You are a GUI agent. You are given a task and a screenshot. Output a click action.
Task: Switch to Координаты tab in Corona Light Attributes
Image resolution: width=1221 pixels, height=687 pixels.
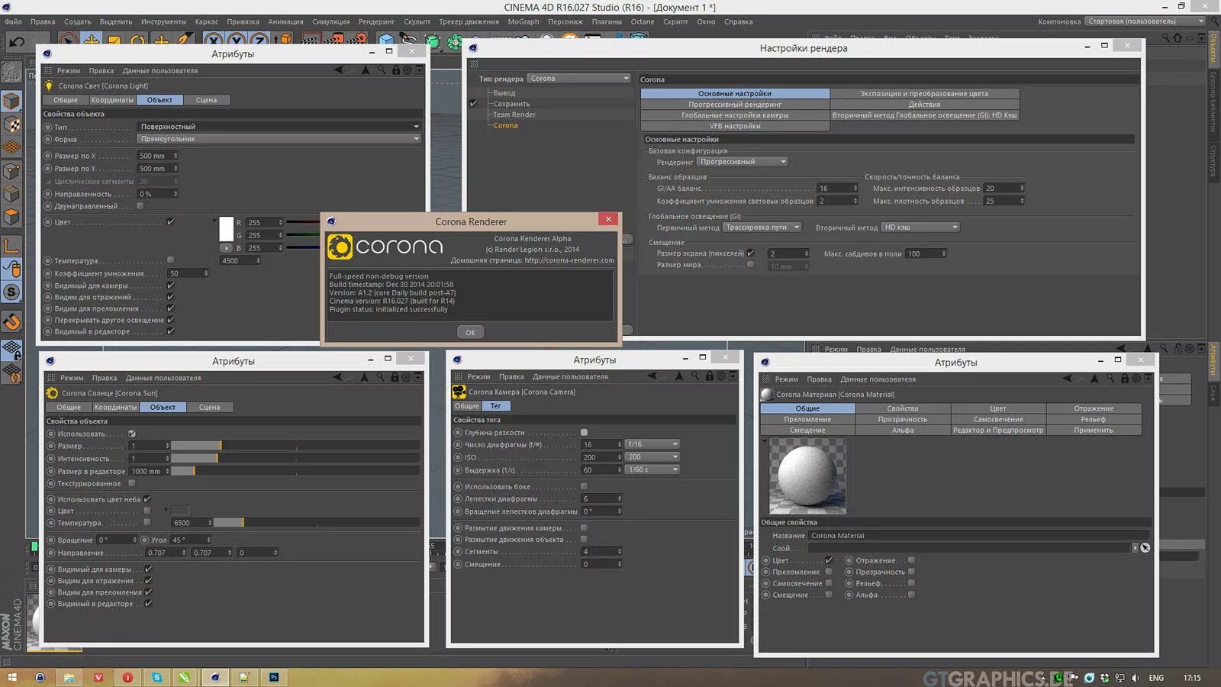point(112,100)
